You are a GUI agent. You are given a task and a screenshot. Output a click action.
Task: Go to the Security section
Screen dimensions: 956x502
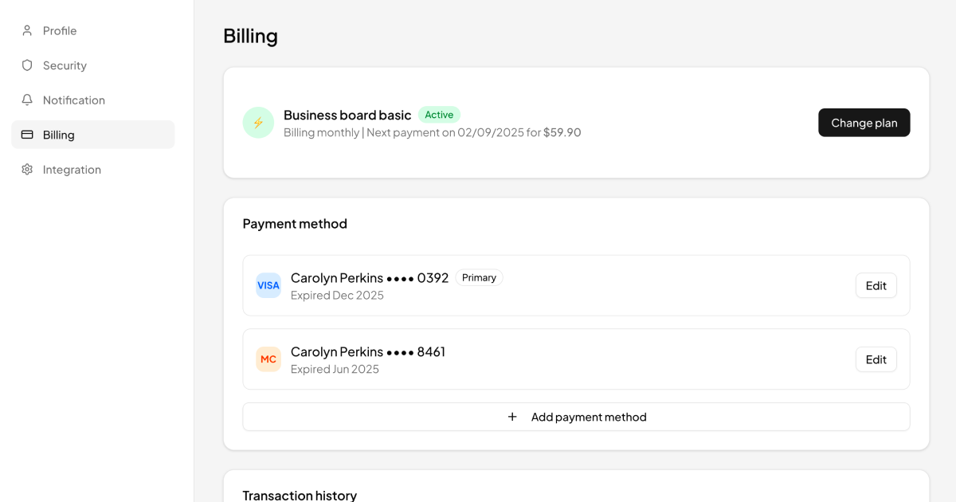[x=65, y=65]
